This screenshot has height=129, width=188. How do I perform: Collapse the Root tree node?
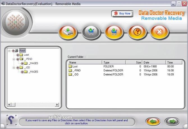tap(9, 51)
